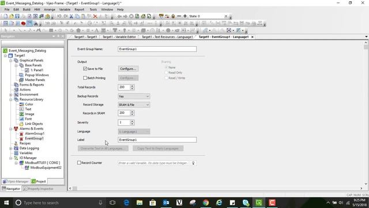The width and height of the screenshot is (369, 208).
Task: Open Microsoft Edge from the taskbar
Action: point(126,203)
